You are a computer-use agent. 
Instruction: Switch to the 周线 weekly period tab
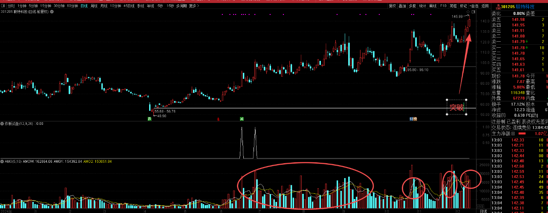(93, 6)
